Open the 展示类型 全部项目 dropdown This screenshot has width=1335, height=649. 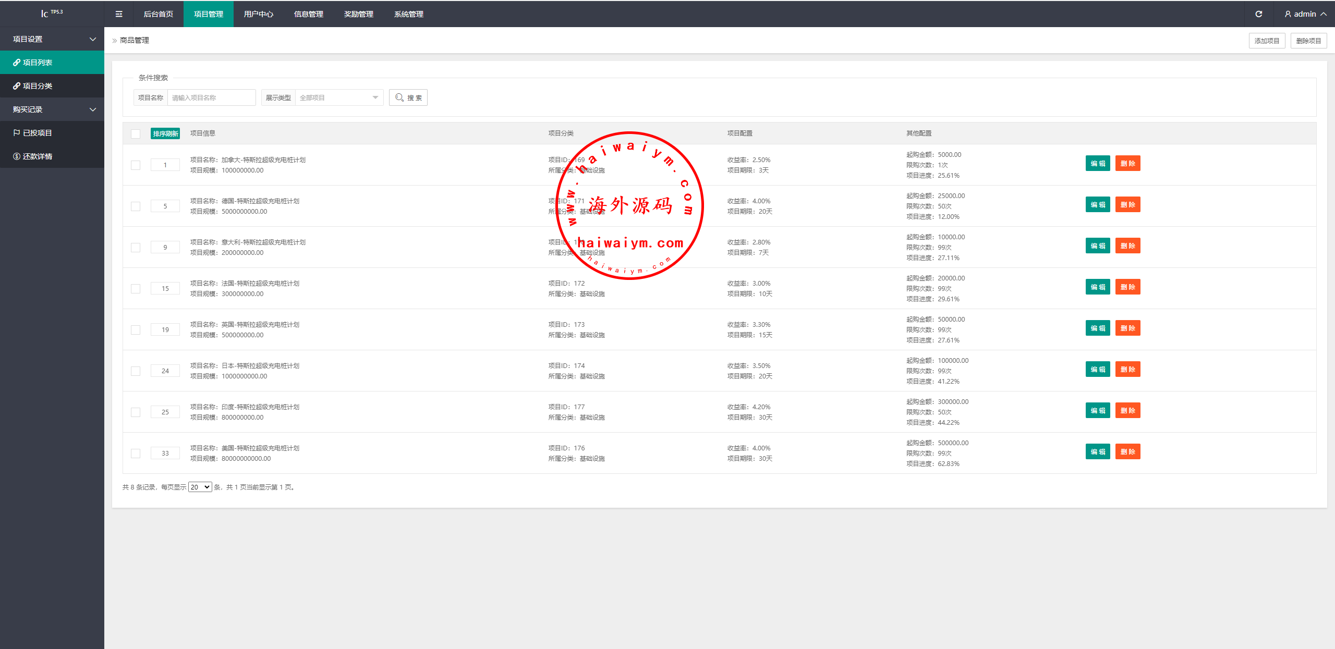(339, 97)
